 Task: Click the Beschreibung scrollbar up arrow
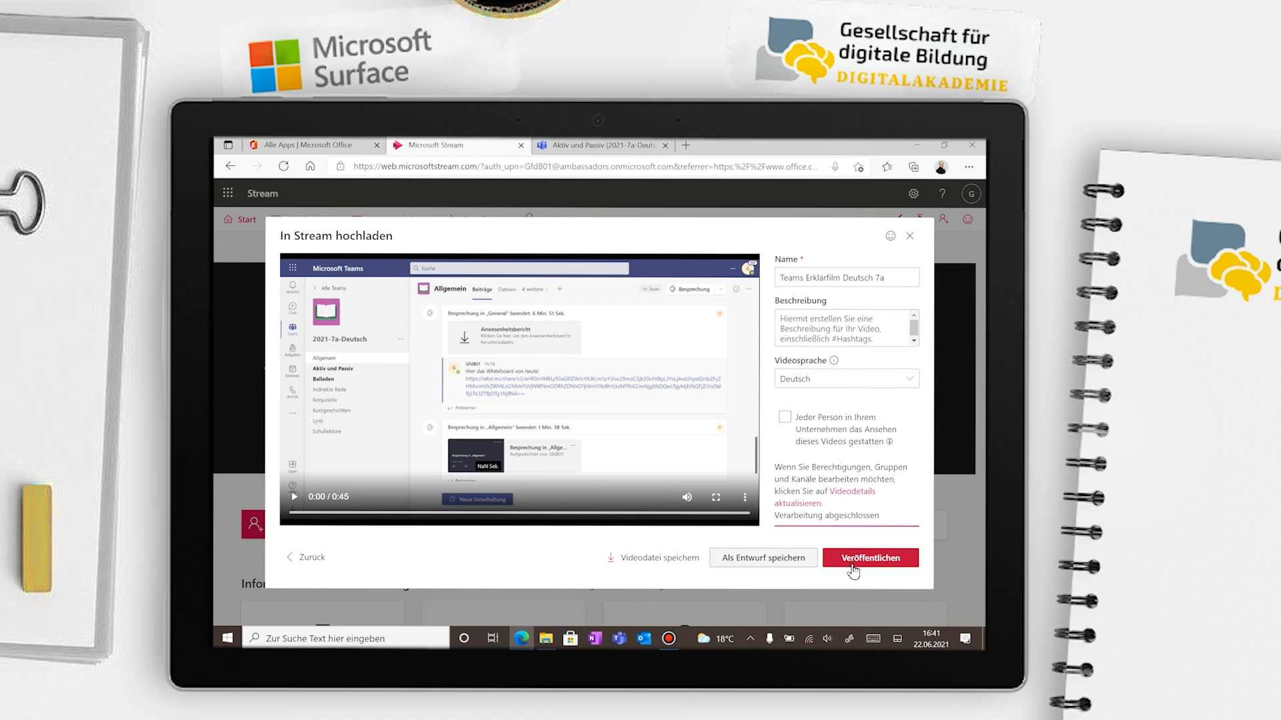click(914, 315)
